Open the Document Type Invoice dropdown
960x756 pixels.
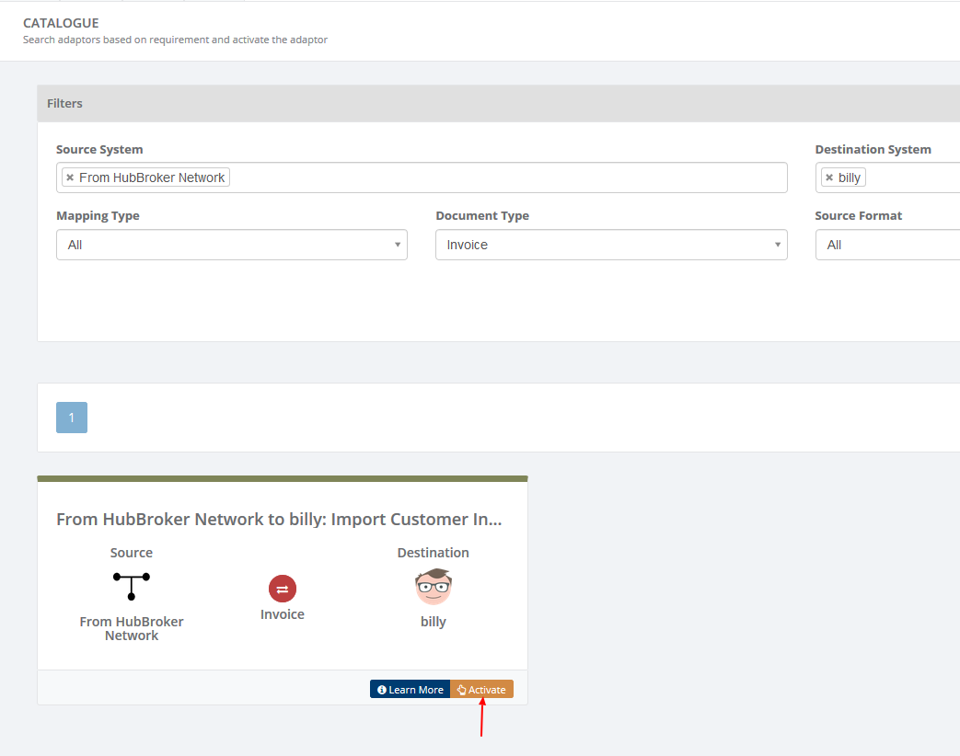611,245
